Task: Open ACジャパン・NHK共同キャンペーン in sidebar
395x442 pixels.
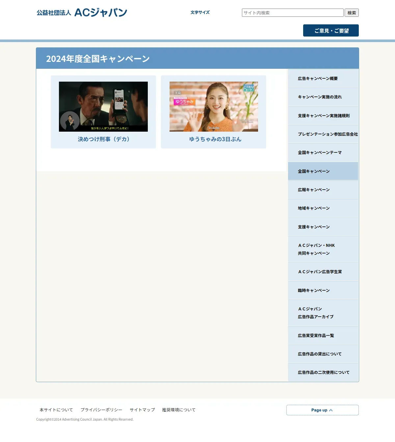Action: point(323,249)
